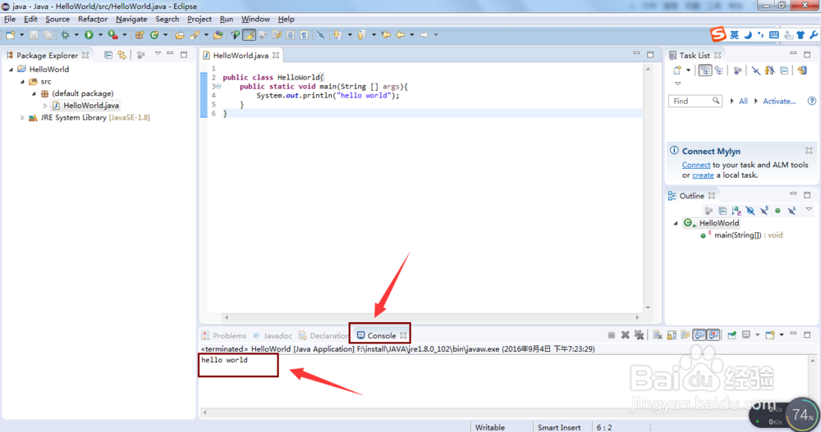Expand JRE System Library node
The image size is (821, 432).
pos(22,118)
